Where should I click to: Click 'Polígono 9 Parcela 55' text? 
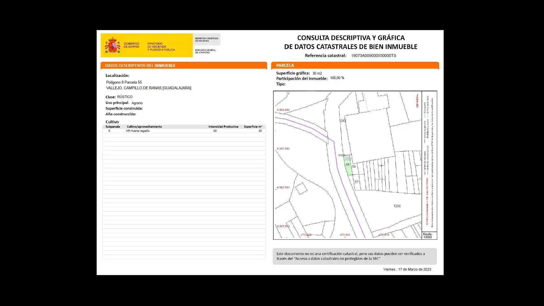tap(124, 82)
